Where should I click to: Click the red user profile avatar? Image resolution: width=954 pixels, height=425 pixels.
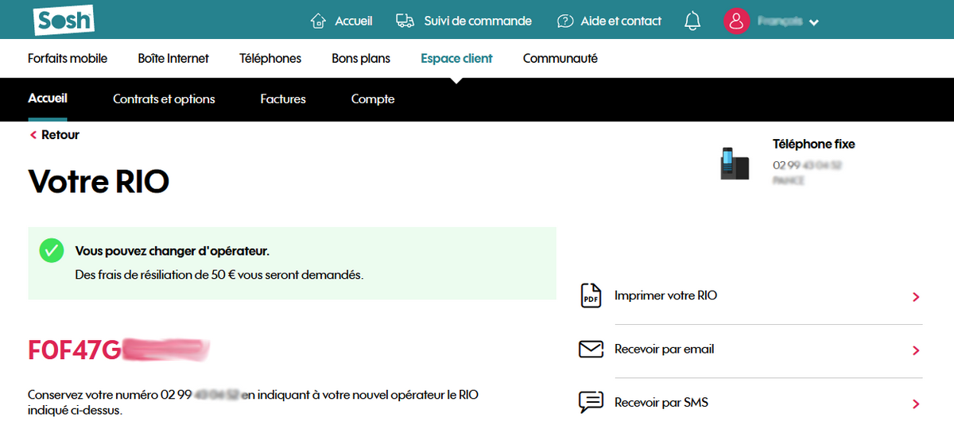click(737, 21)
